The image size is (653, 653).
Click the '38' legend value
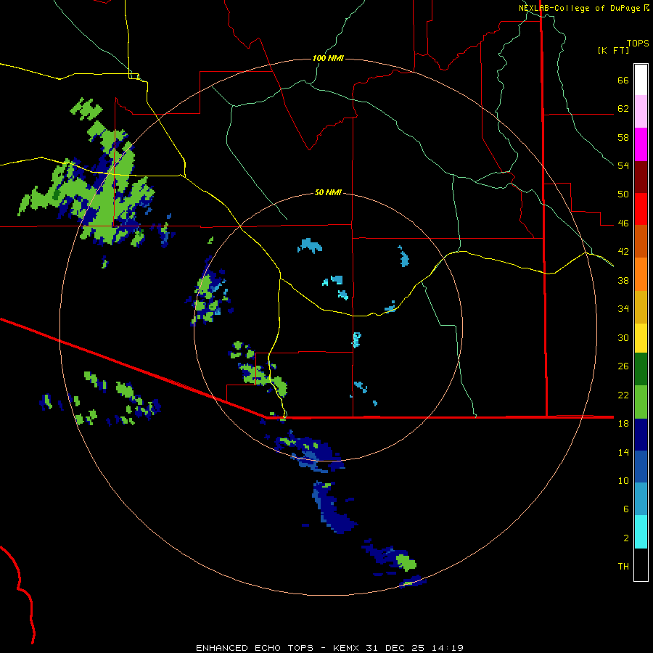coord(623,280)
